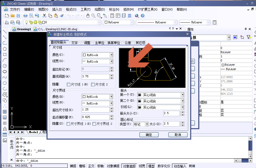Image resolution: width=256 pixels, height=168 pixels.
Task: Click the 取消 button
Action: [x=178, y=135]
